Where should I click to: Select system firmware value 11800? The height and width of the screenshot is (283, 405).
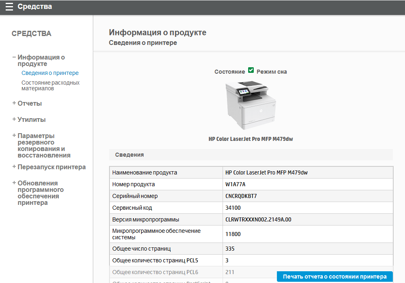pyautogui.click(x=233, y=234)
